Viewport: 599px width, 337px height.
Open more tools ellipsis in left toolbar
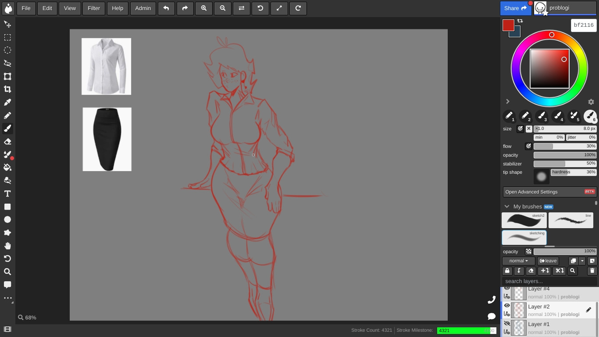pos(7,298)
